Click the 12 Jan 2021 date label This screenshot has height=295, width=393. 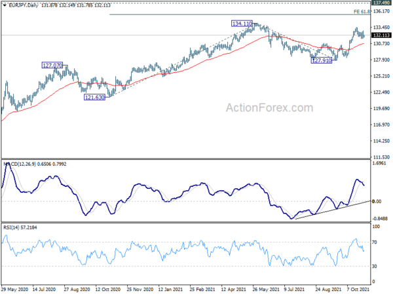point(171,289)
